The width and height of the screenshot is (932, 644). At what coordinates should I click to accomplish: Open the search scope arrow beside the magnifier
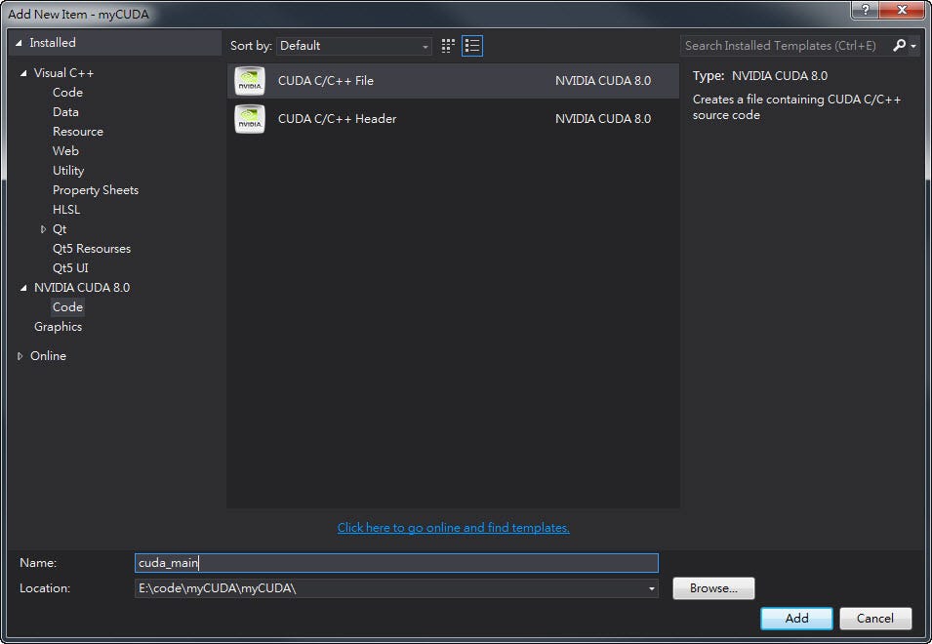(912, 45)
